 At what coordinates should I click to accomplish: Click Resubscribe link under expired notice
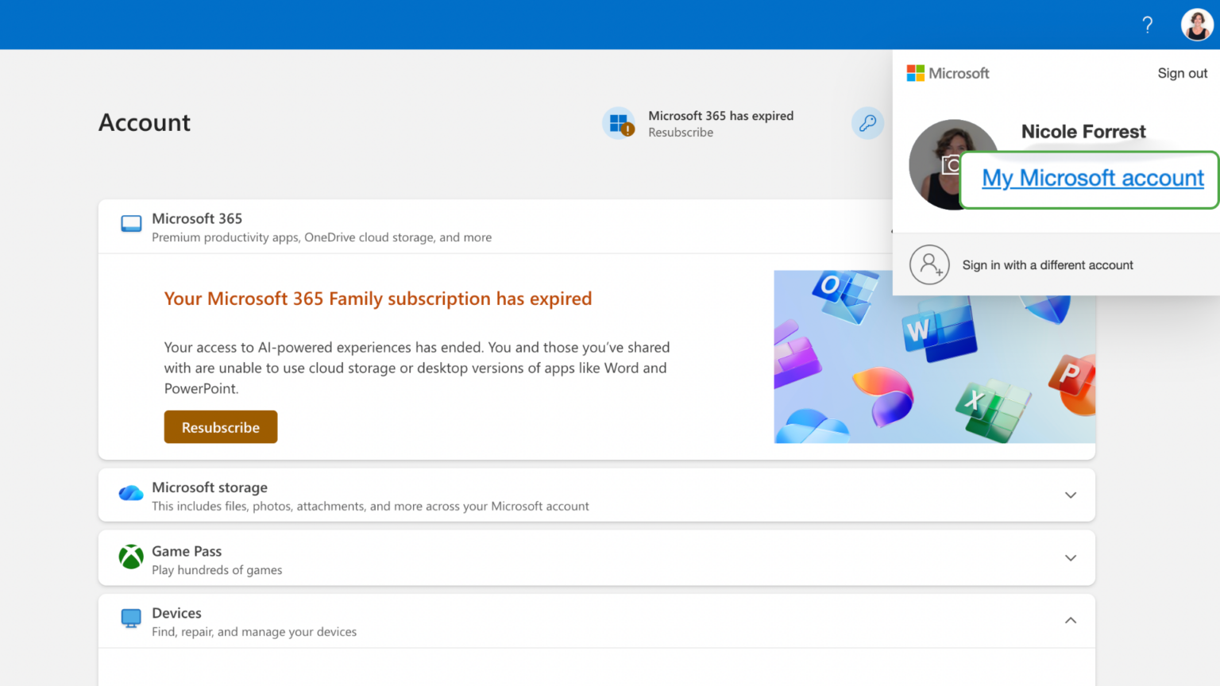[681, 133]
